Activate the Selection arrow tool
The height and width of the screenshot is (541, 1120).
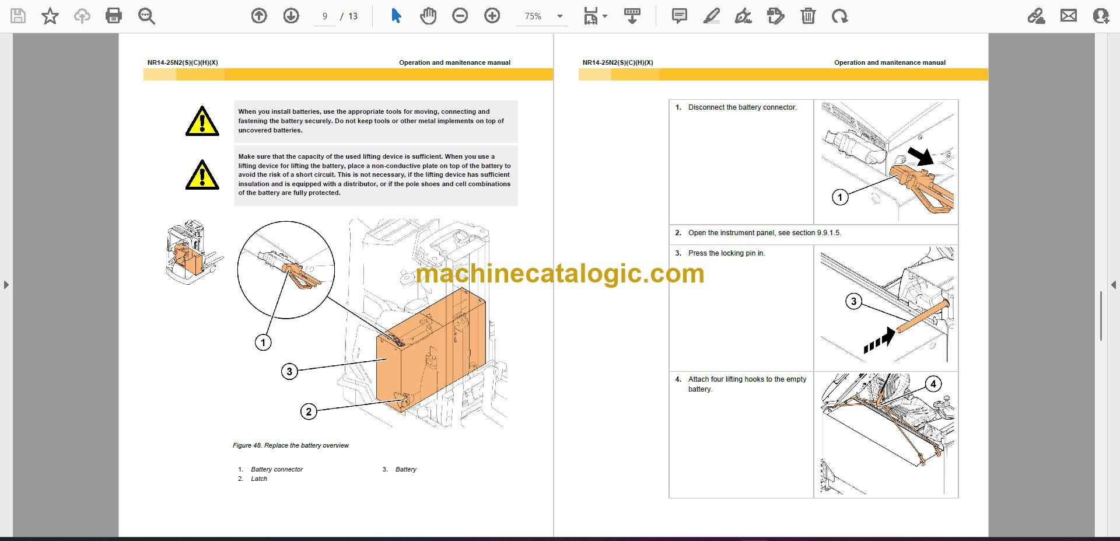coord(396,16)
